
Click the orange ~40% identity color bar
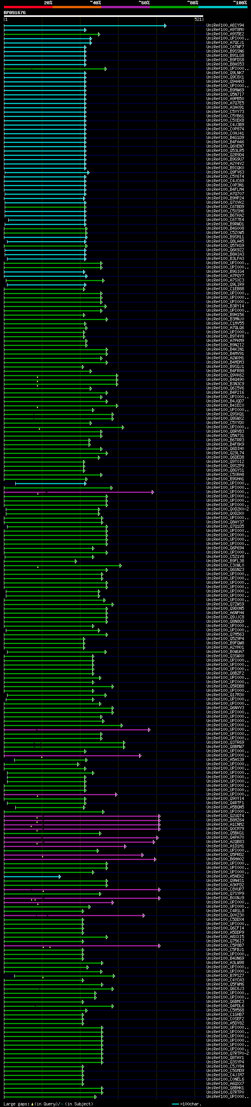77,7
